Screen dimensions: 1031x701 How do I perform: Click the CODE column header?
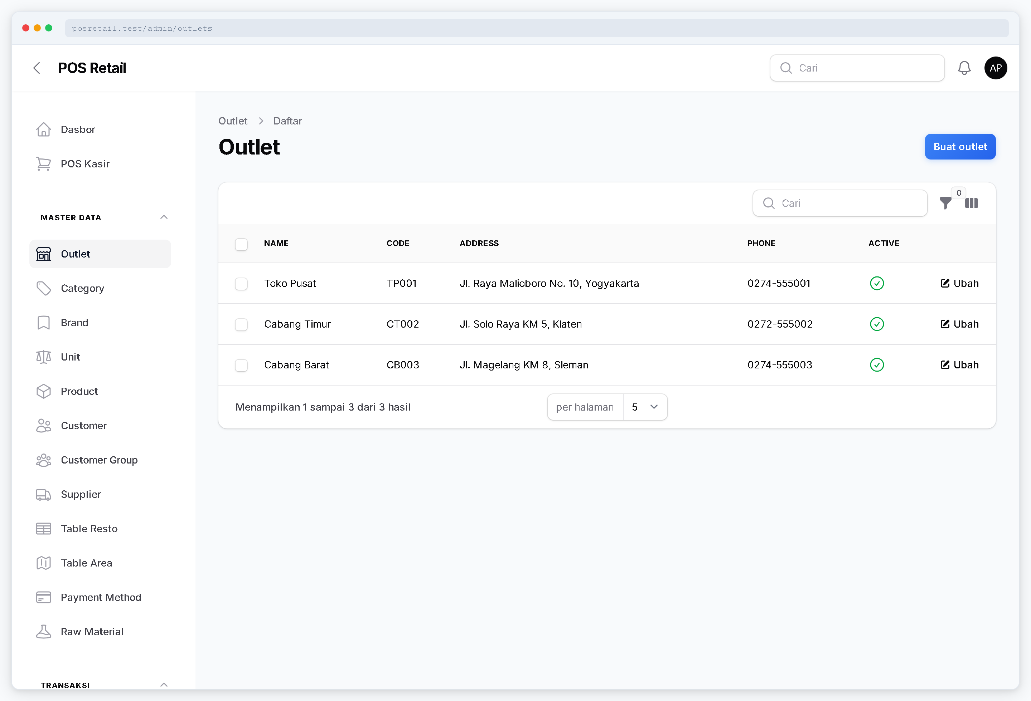[x=397, y=243]
